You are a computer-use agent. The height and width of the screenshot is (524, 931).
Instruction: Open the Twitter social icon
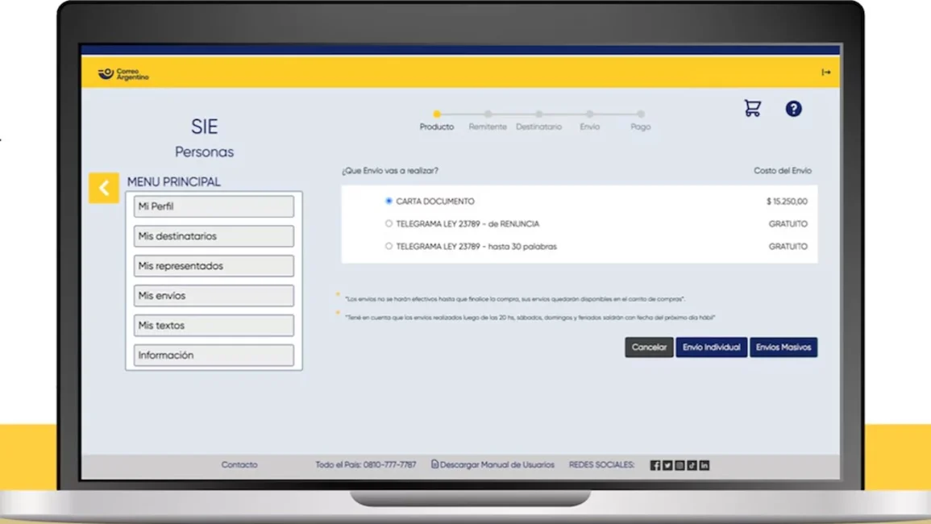coord(667,465)
